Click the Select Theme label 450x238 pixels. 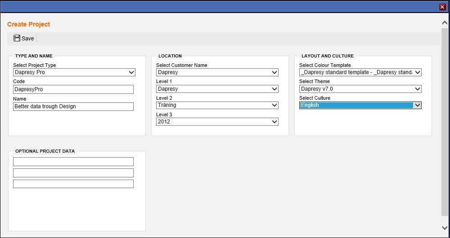(315, 81)
